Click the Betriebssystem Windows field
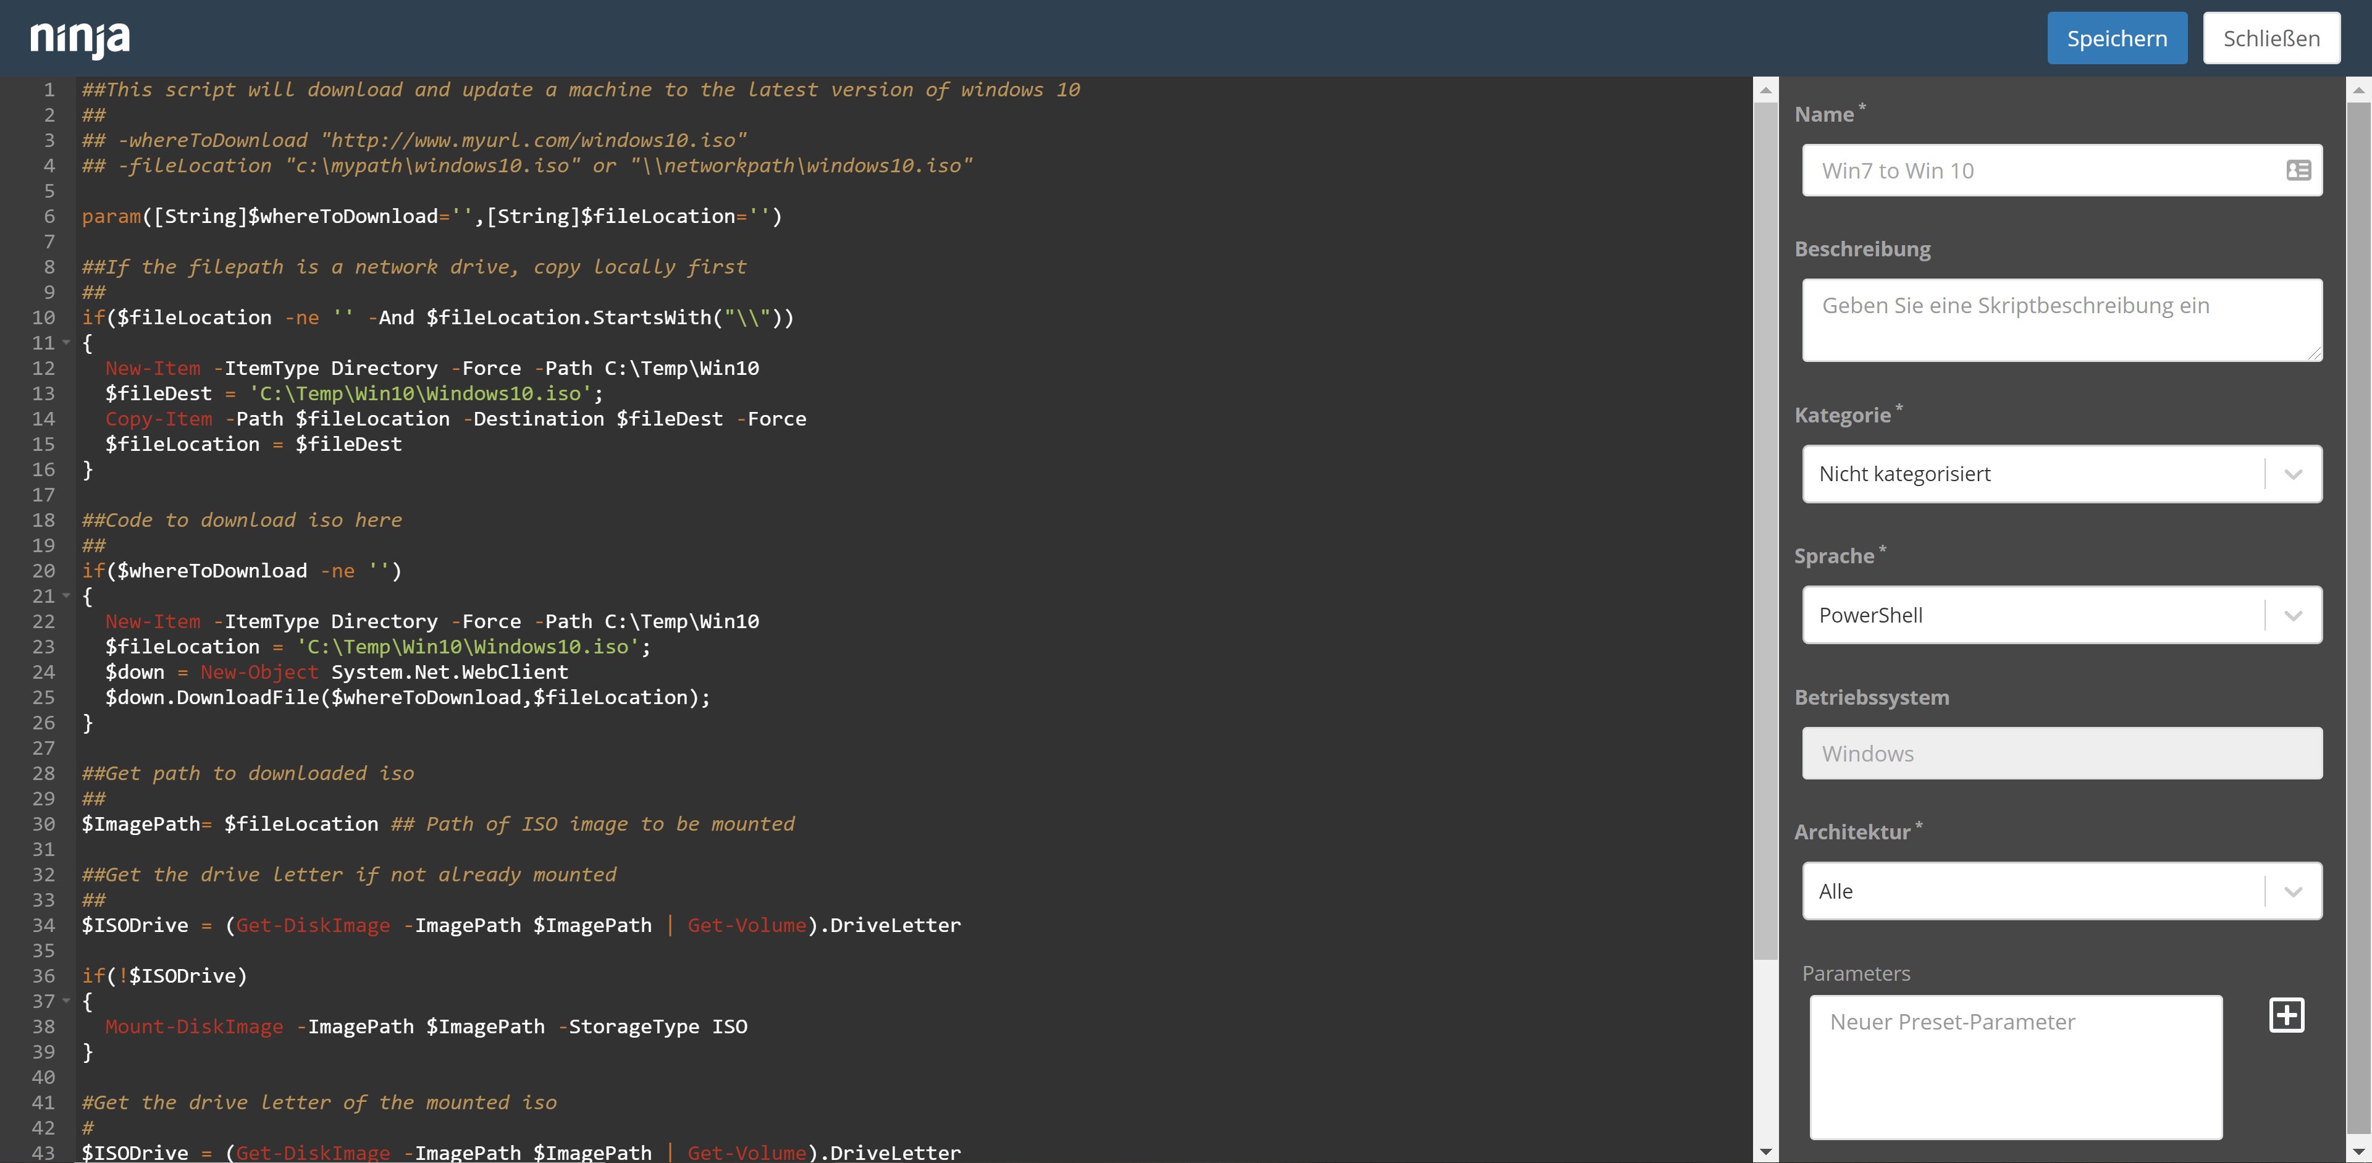 click(2061, 754)
